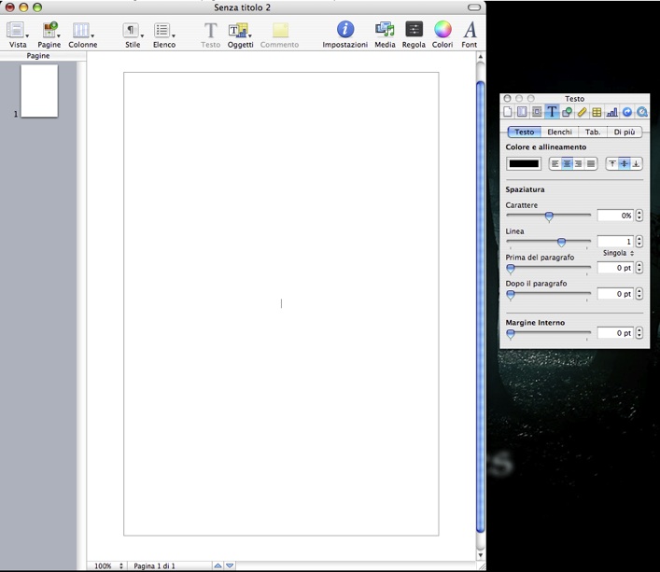Select the Text inspector T icon
The height and width of the screenshot is (572, 660).
click(552, 112)
